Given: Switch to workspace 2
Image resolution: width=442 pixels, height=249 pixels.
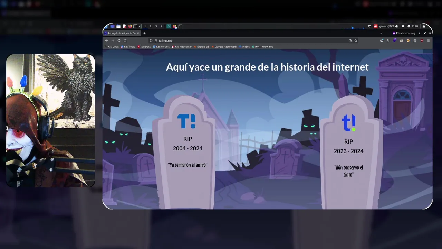Looking at the screenshot, I should click(x=151, y=26).
